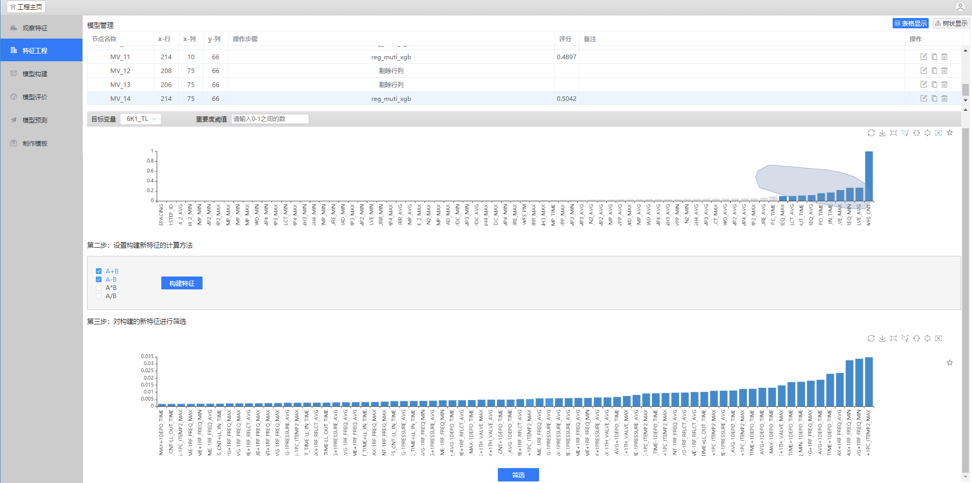Image resolution: width=972 pixels, height=483 pixels.
Task: Focus the 重要度阈值 threshold input field
Action: pos(270,119)
